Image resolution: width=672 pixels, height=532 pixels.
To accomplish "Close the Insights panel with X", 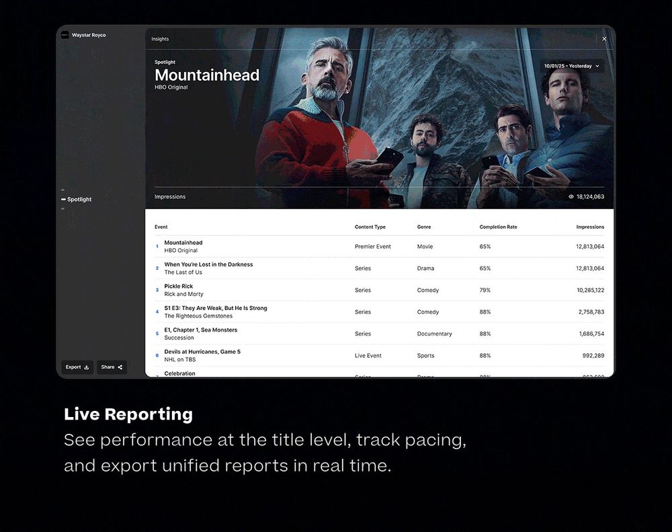I will pos(604,39).
